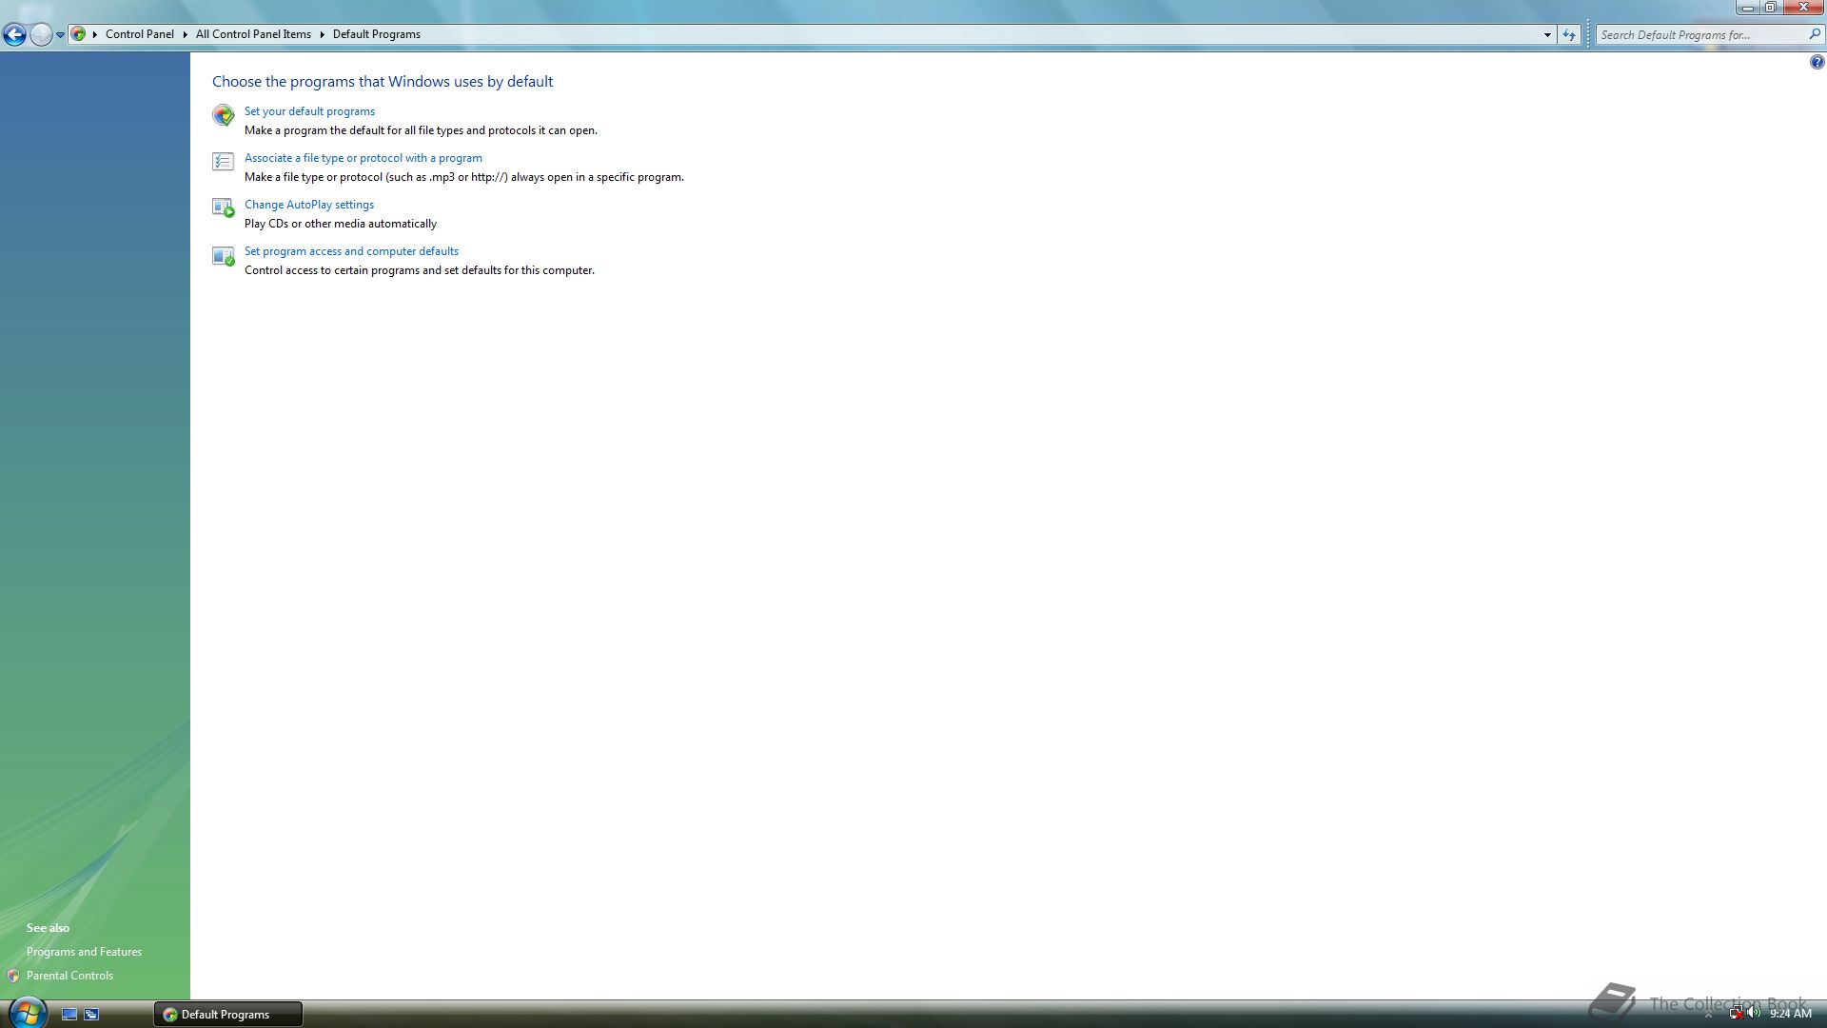The height and width of the screenshot is (1028, 1827).
Task: Click Default Programs taskbar button
Action: coord(228,1015)
